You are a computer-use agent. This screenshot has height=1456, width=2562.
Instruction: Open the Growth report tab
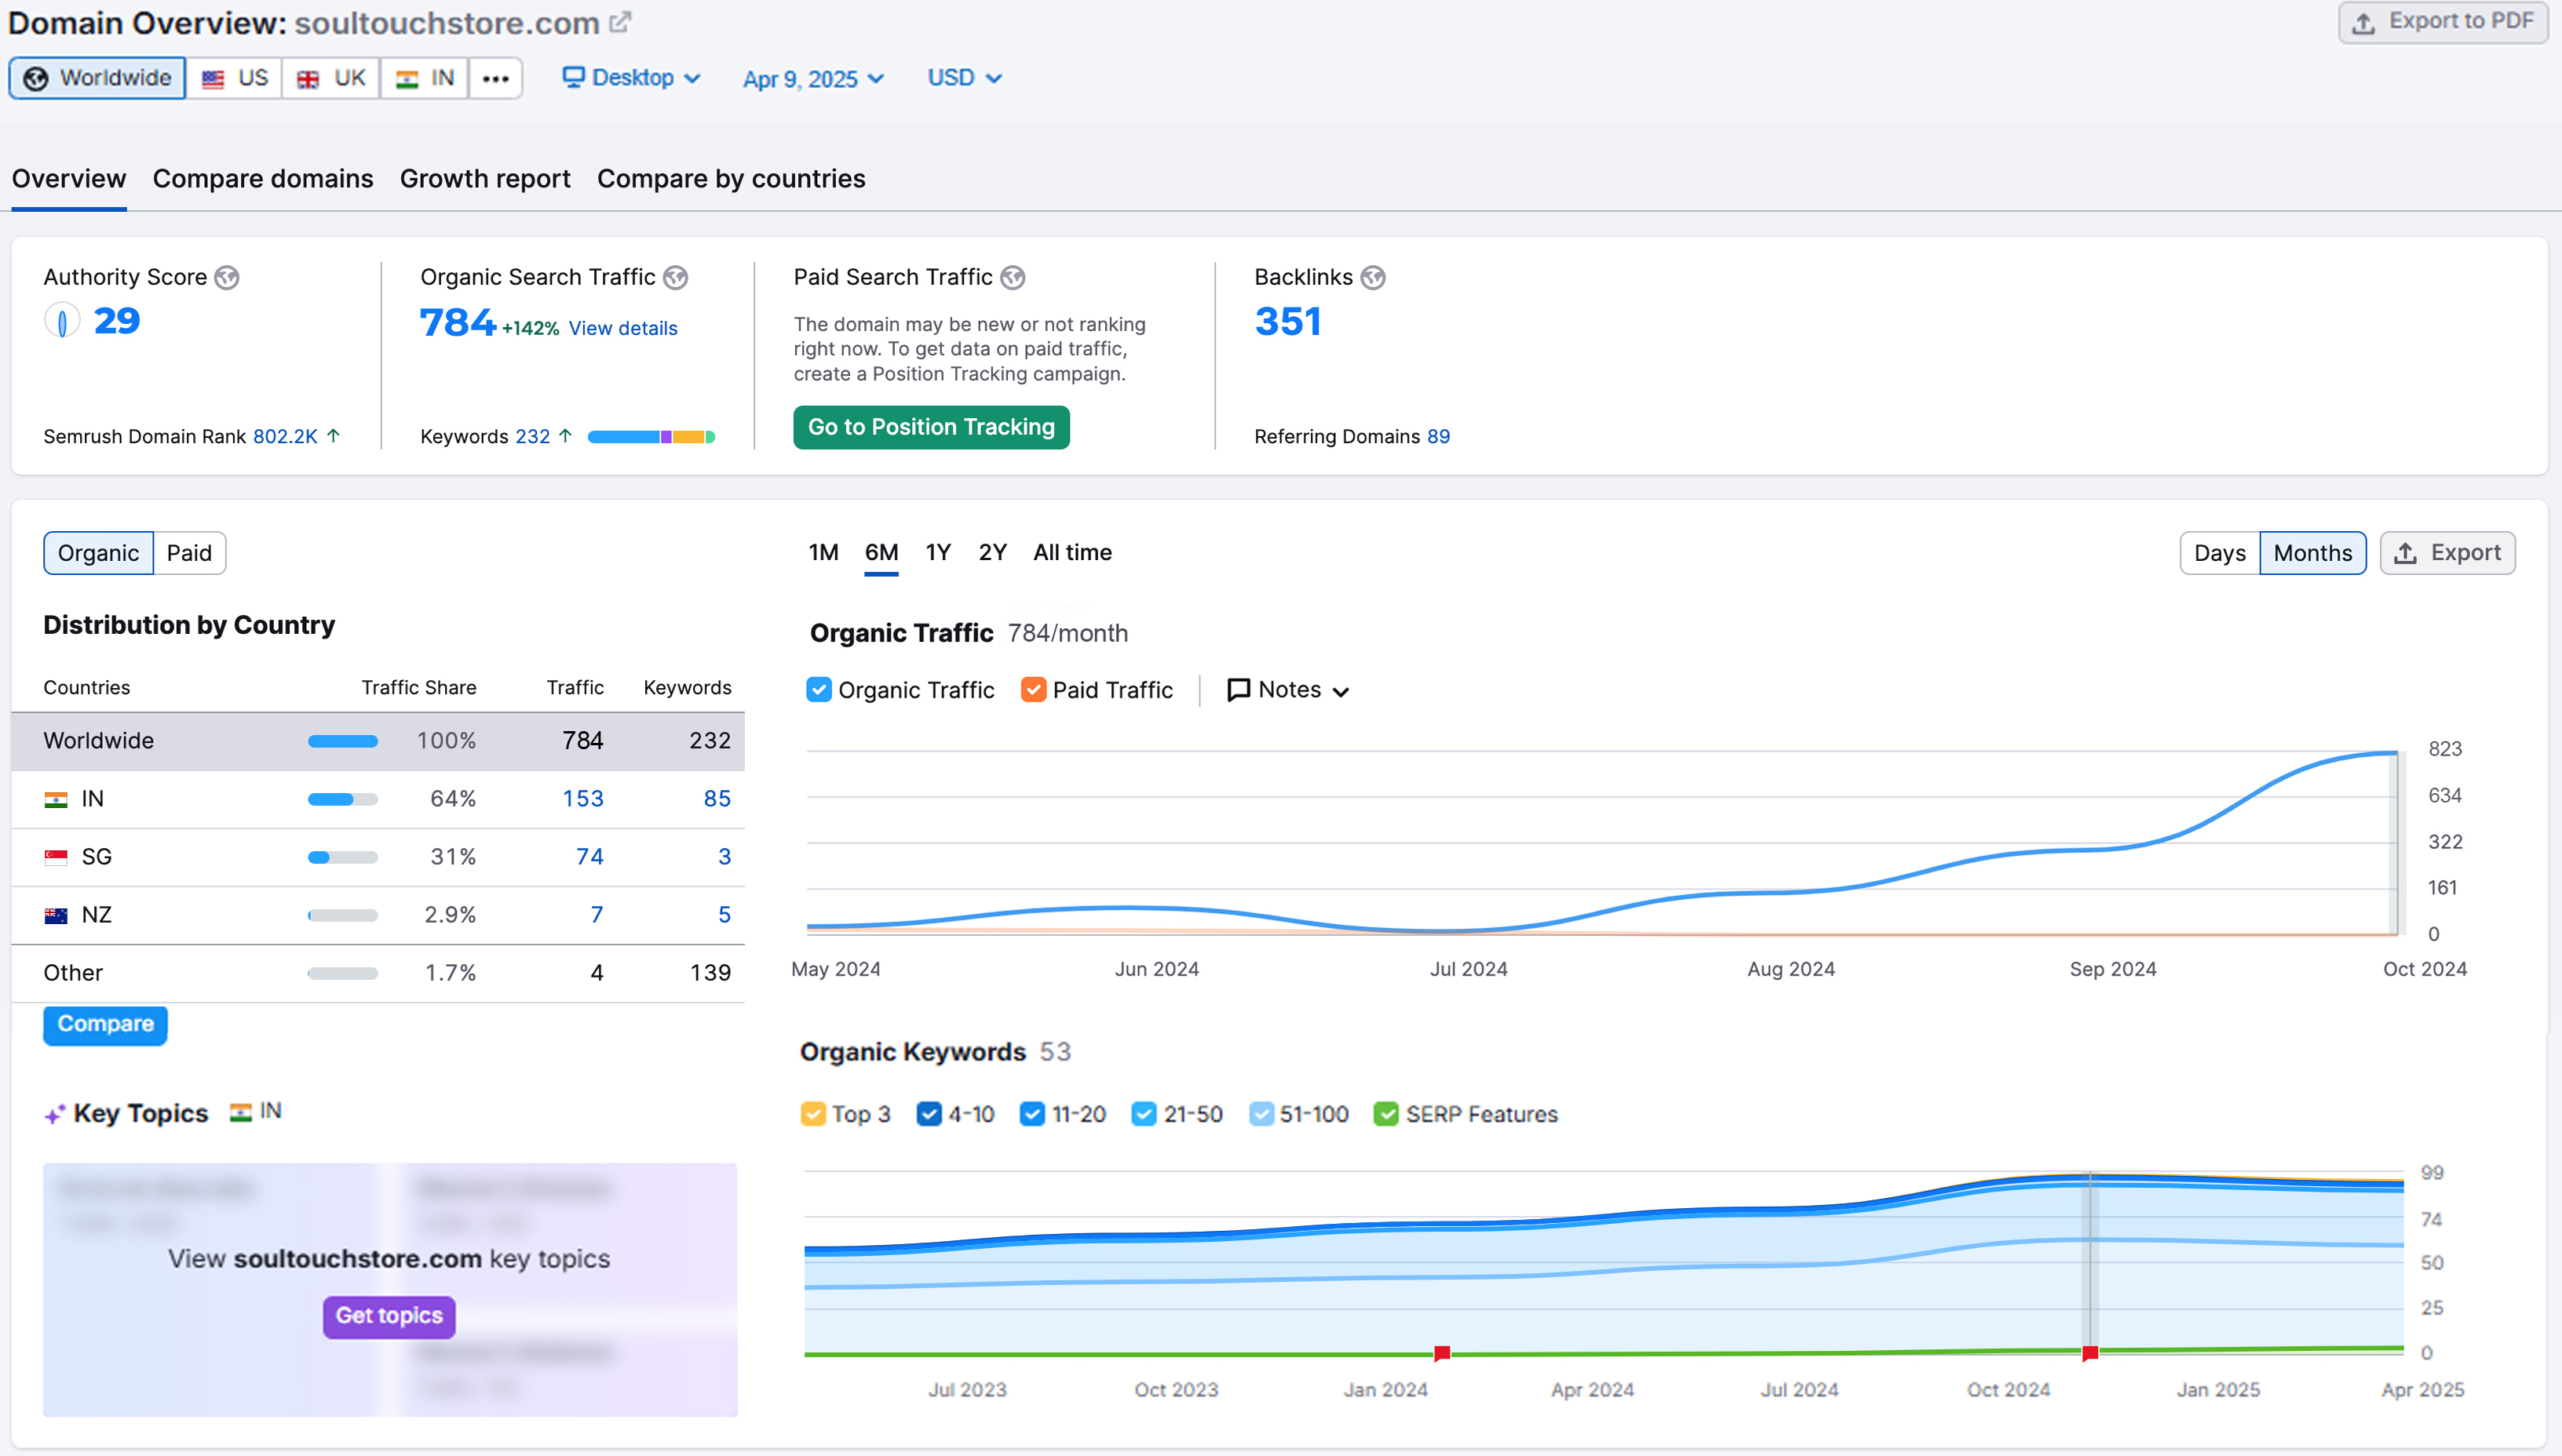(x=485, y=179)
